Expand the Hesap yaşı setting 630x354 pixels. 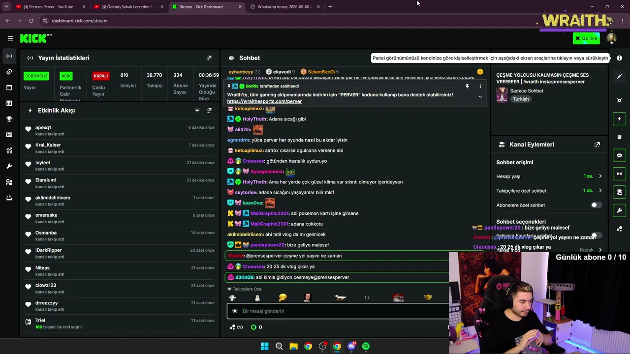(549, 176)
